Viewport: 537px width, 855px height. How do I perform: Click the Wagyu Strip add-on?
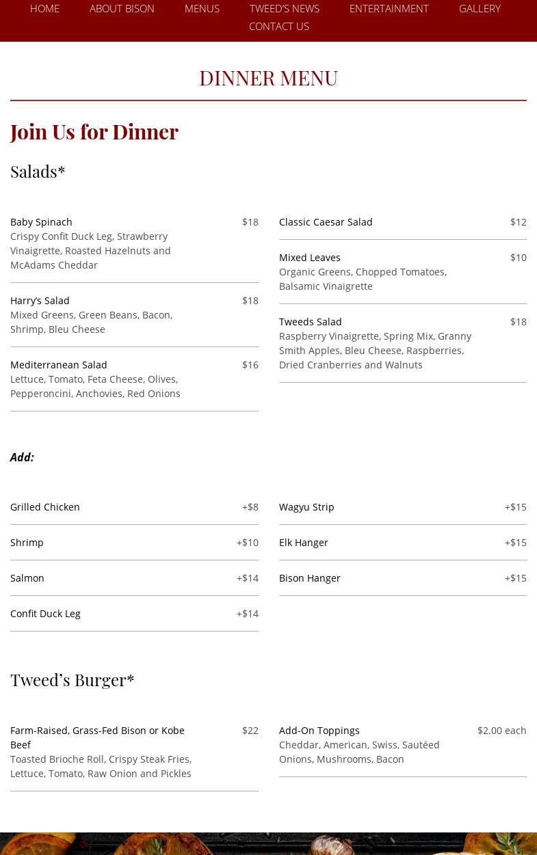(x=306, y=507)
